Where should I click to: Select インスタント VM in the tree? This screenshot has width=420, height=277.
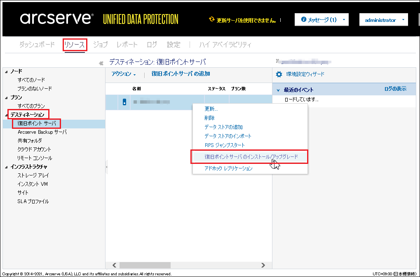tap(33, 184)
